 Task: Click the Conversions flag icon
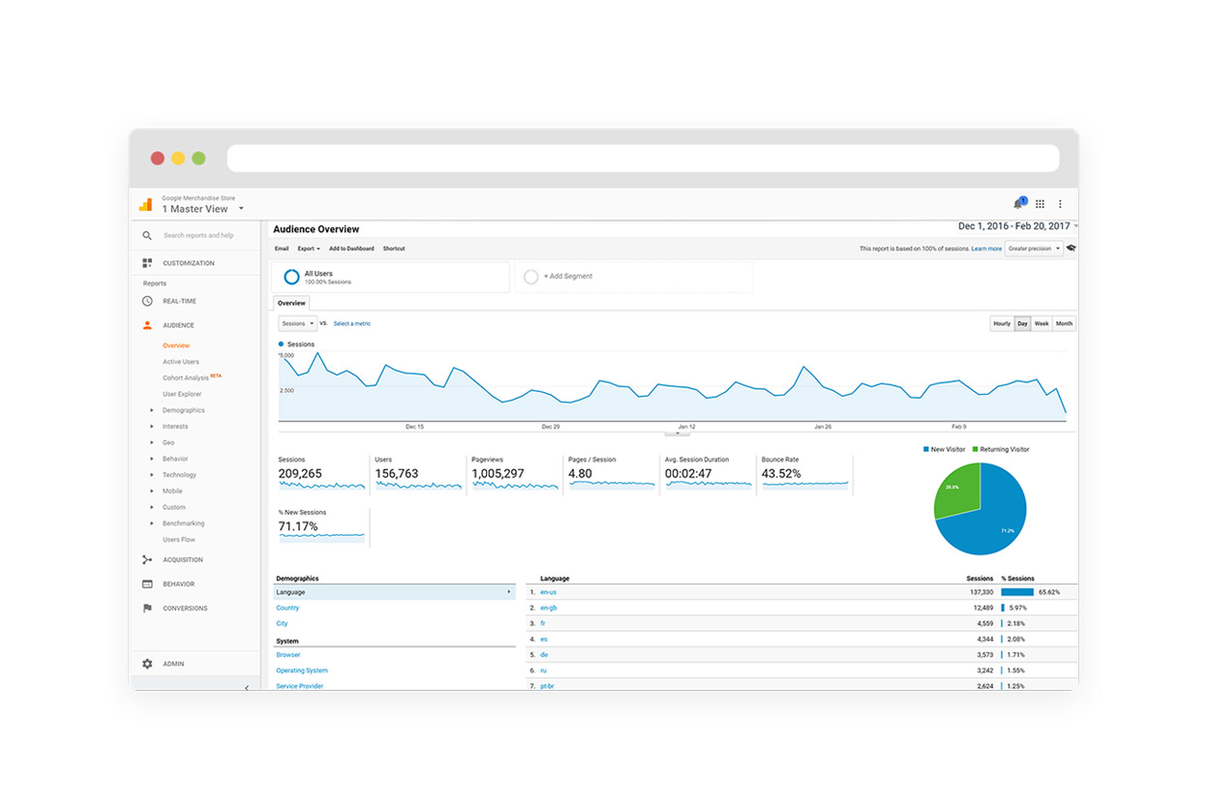click(x=147, y=609)
